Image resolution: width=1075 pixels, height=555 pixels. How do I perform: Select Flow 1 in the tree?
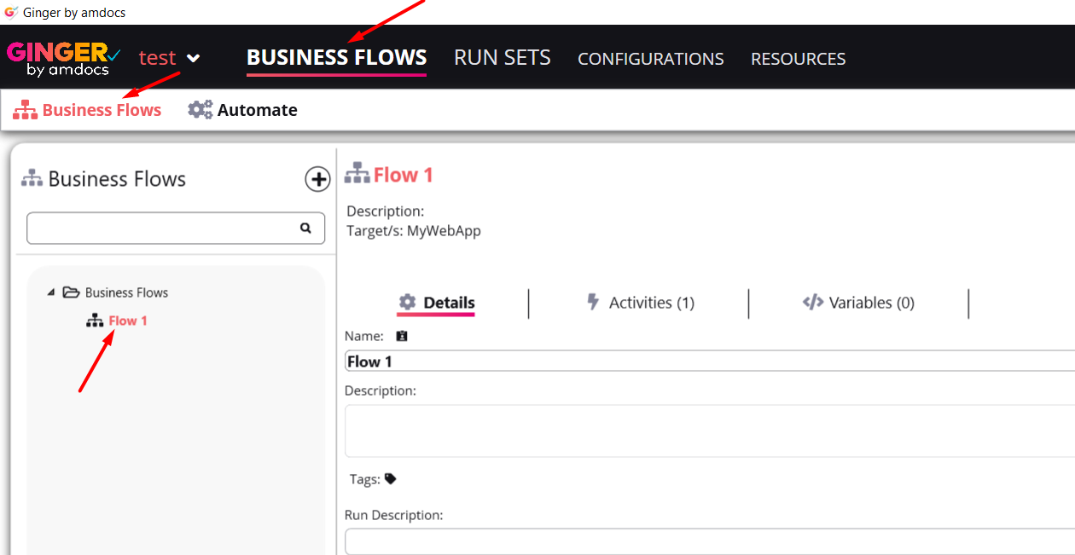click(x=127, y=321)
